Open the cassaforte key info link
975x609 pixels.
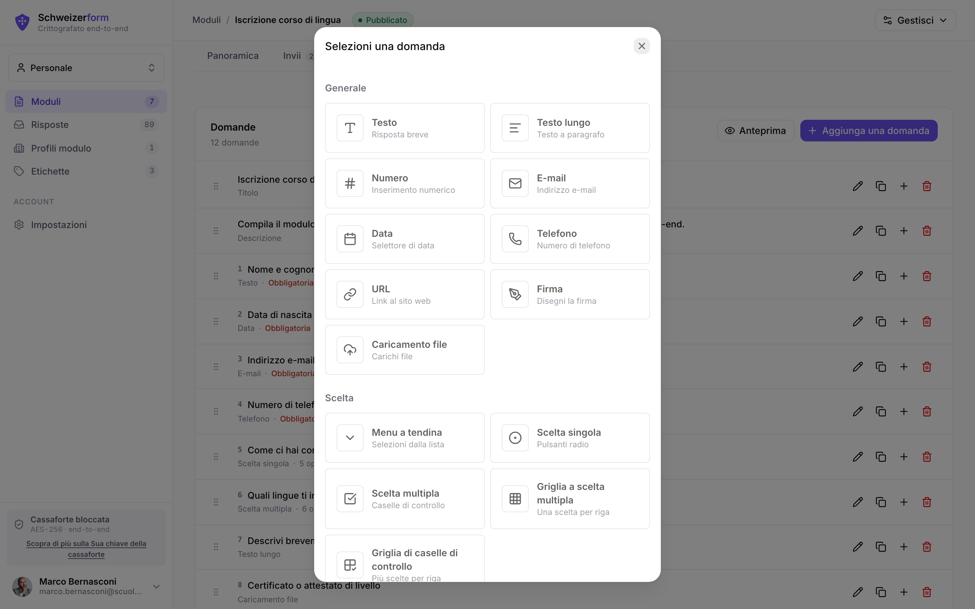86,548
